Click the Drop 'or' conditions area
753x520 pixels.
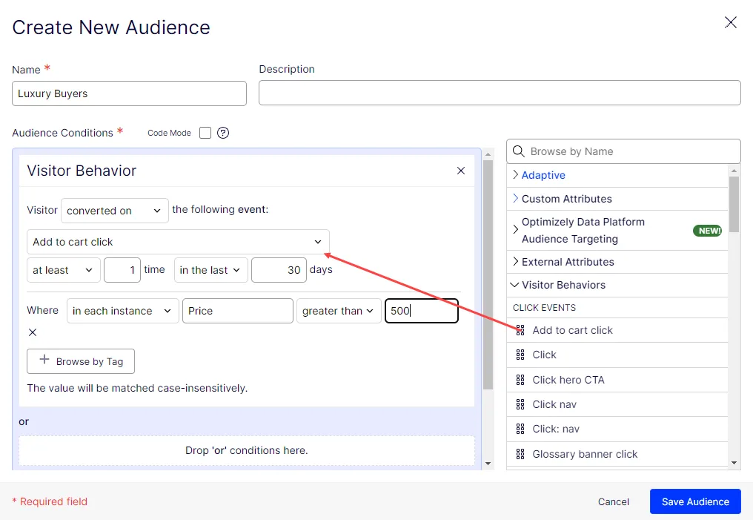click(x=247, y=450)
